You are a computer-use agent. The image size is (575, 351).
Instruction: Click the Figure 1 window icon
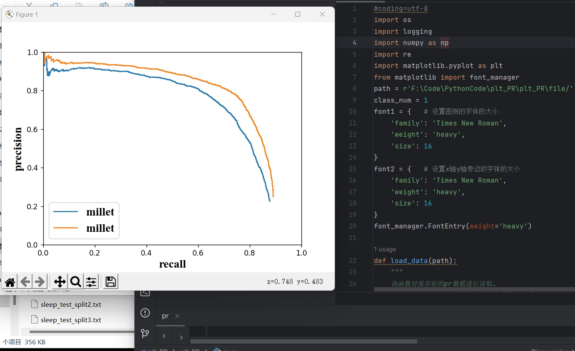tap(9, 14)
